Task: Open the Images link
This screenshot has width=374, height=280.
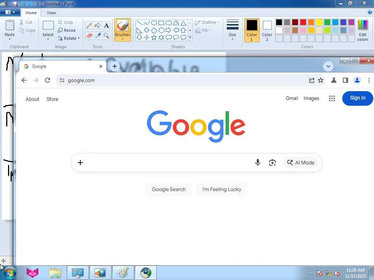Action: pyautogui.click(x=311, y=98)
